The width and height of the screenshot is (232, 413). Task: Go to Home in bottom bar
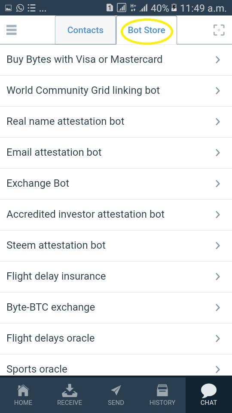click(x=23, y=395)
